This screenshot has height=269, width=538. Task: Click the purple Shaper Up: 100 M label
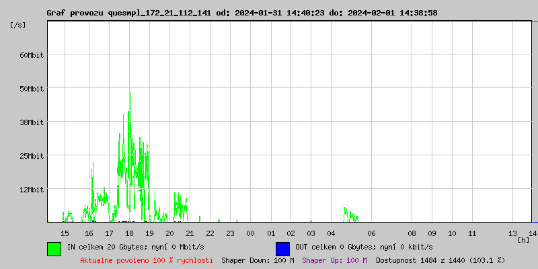[x=334, y=260]
